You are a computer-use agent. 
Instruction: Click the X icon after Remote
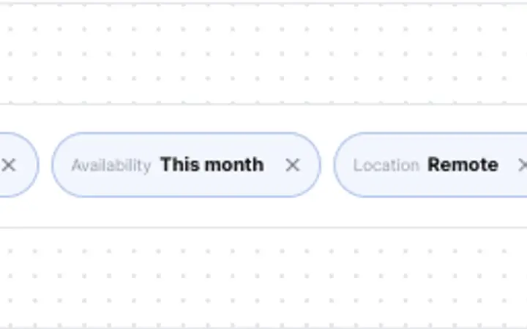click(523, 164)
